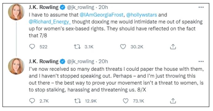Like the first tweet with 30.2K likes
Image resolution: width=213 pixels, height=111 pixels.
pyautogui.click(x=123, y=47)
